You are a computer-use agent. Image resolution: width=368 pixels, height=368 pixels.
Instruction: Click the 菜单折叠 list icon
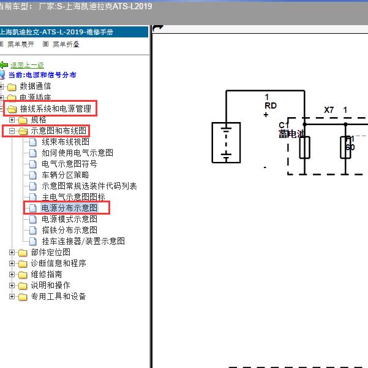tap(45, 44)
